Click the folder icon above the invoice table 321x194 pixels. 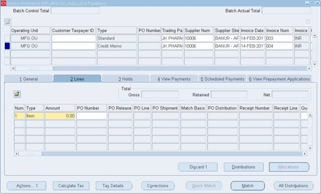tap(8, 22)
